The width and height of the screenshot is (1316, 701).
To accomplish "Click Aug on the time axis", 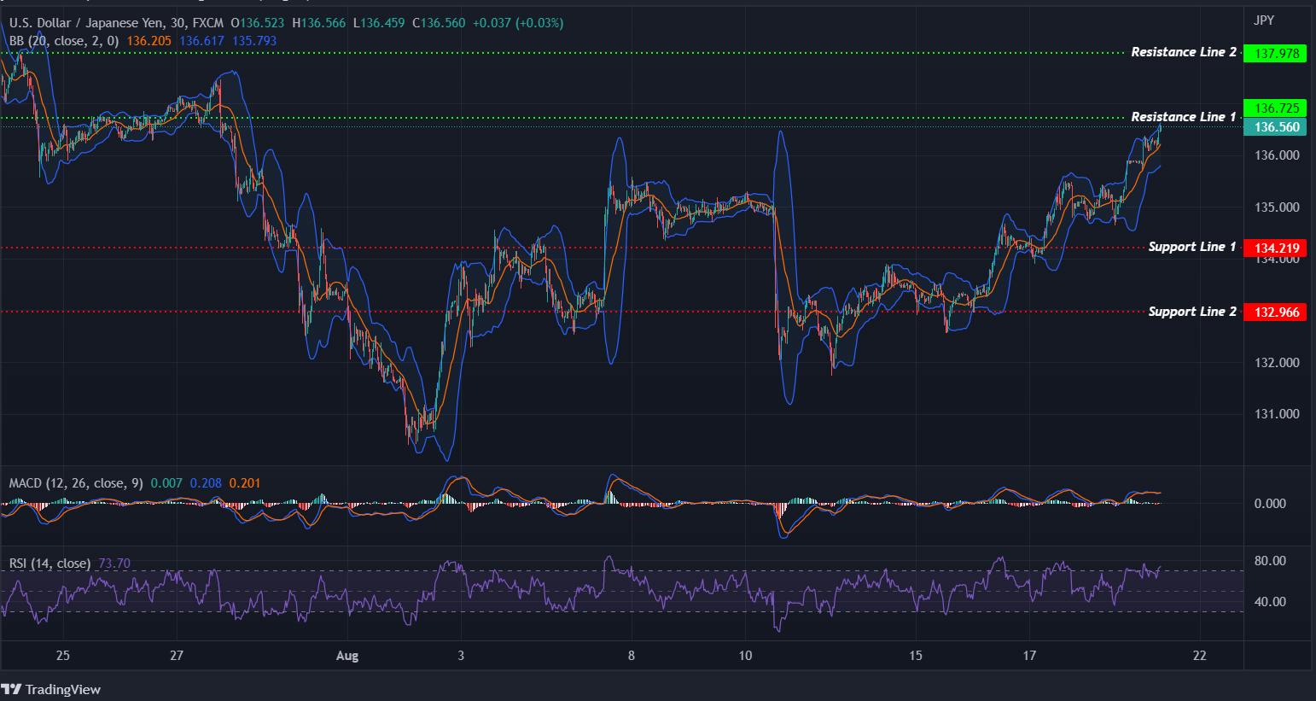I will (346, 656).
